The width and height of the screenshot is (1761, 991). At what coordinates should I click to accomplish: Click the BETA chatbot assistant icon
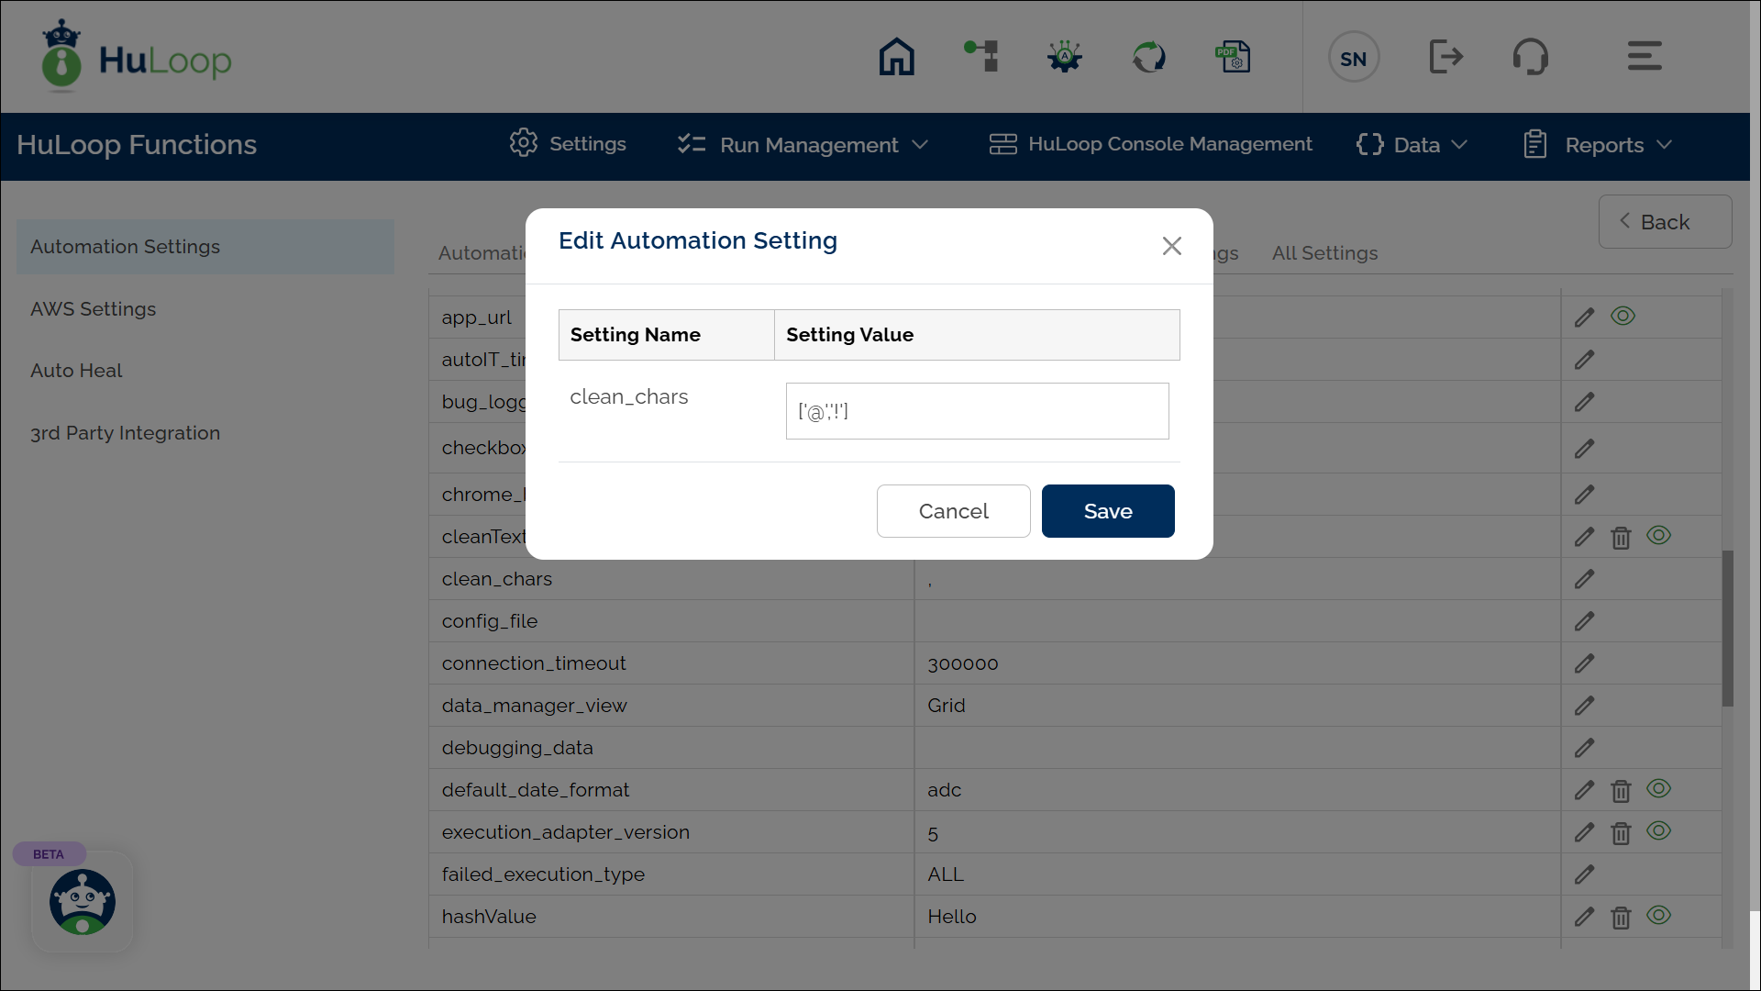[x=83, y=901]
